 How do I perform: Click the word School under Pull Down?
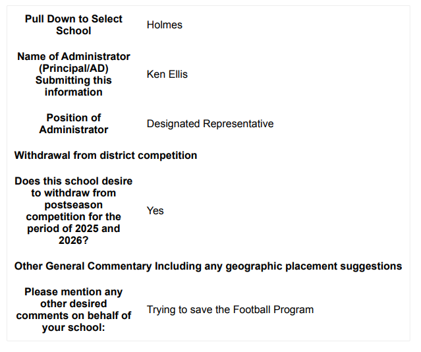click(x=73, y=30)
